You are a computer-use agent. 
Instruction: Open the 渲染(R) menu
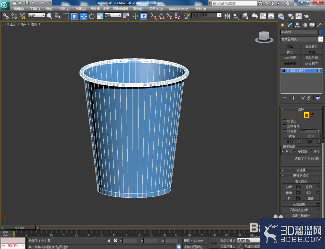138,9
